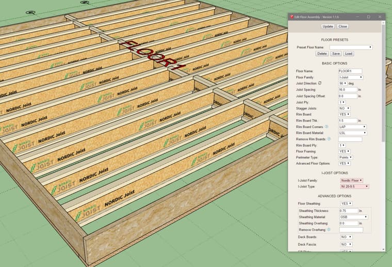The width and height of the screenshot is (392, 267).
Task: Click the Save preset button
Action: pyautogui.click(x=336, y=54)
